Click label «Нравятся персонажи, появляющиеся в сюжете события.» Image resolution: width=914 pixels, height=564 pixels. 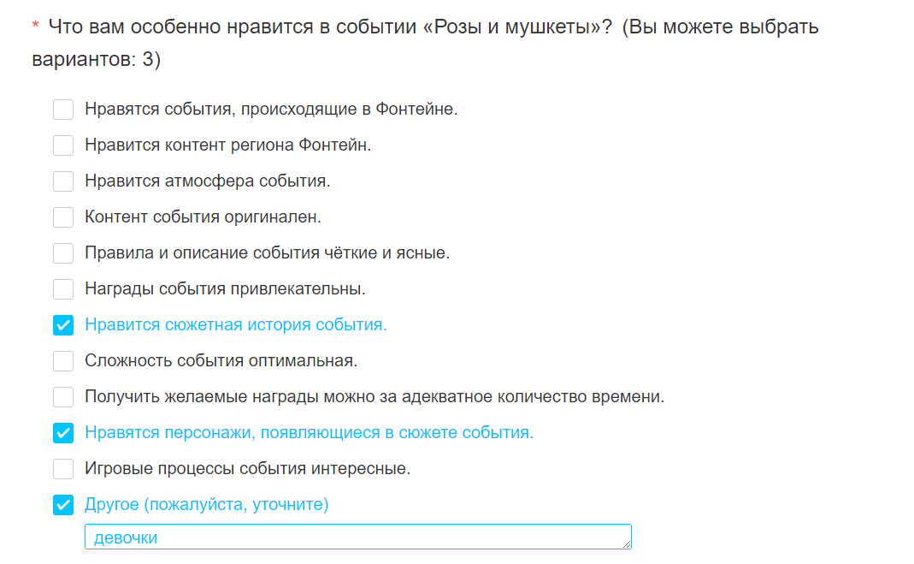tap(309, 433)
